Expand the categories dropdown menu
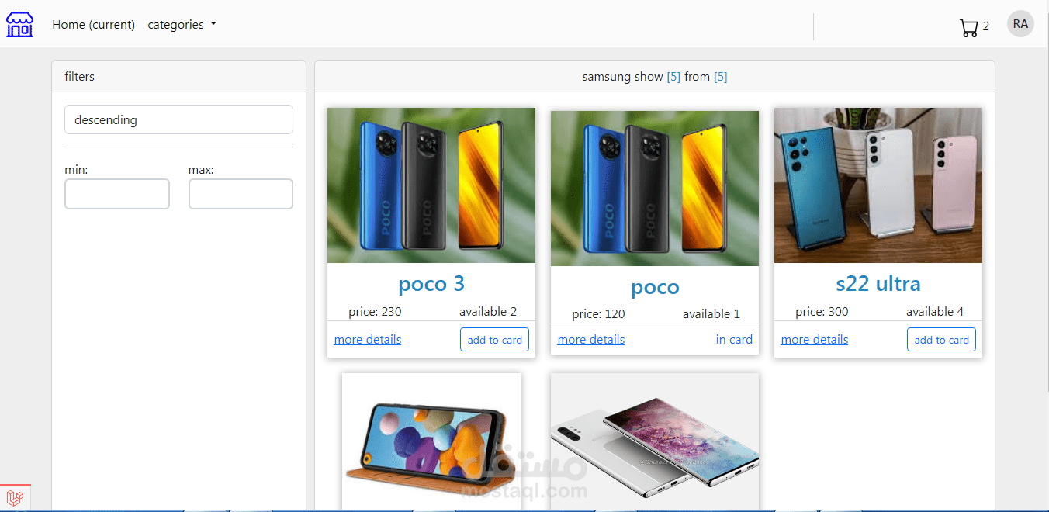Image resolution: width=1049 pixels, height=512 pixels. [x=182, y=25]
